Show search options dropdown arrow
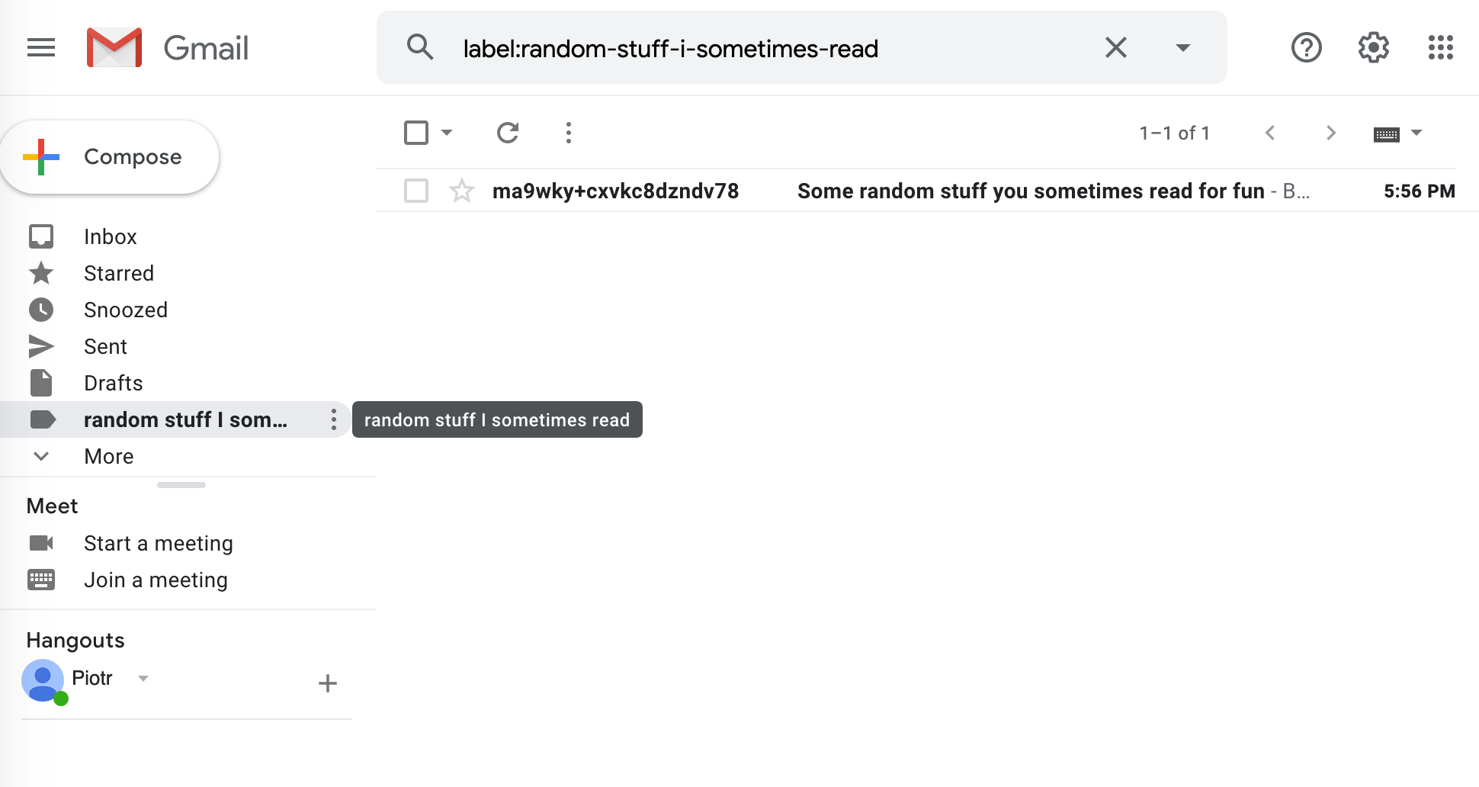This screenshot has height=787, width=1479. click(1182, 48)
